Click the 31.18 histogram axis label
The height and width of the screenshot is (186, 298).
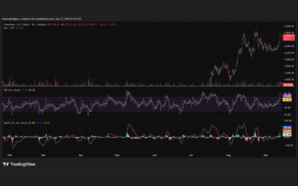click(x=287, y=135)
